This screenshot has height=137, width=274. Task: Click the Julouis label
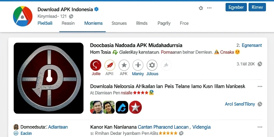(152, 74)
